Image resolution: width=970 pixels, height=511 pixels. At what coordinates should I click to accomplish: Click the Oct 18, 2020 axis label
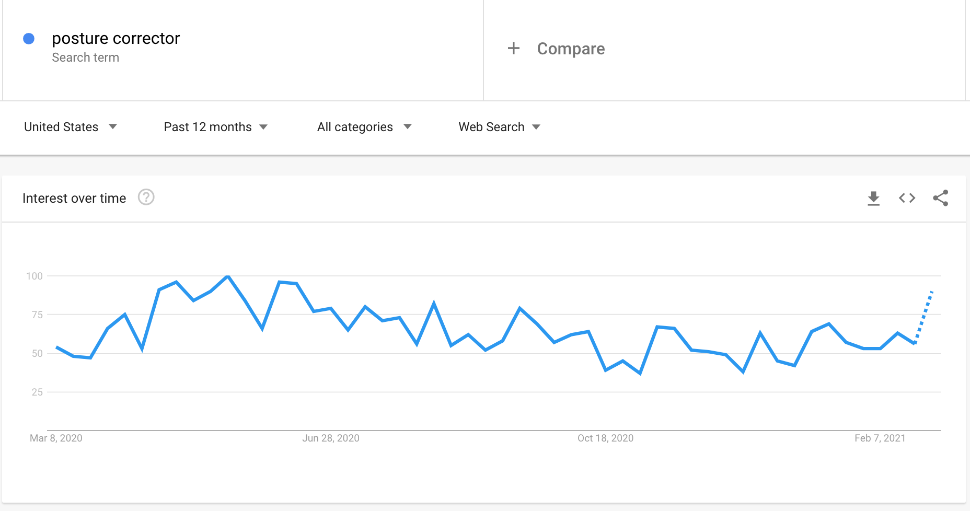click(x=605, y=438)
